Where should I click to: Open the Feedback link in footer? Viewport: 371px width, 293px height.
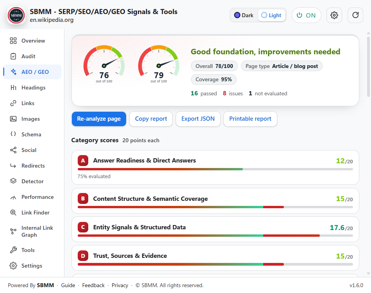[93, 285]
